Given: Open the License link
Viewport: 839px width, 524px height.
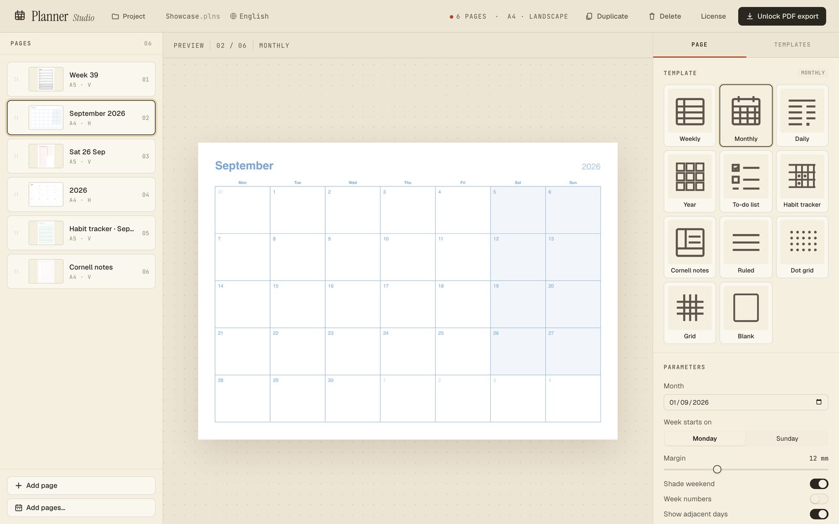Looking at the screenshot, I should 713,16.
